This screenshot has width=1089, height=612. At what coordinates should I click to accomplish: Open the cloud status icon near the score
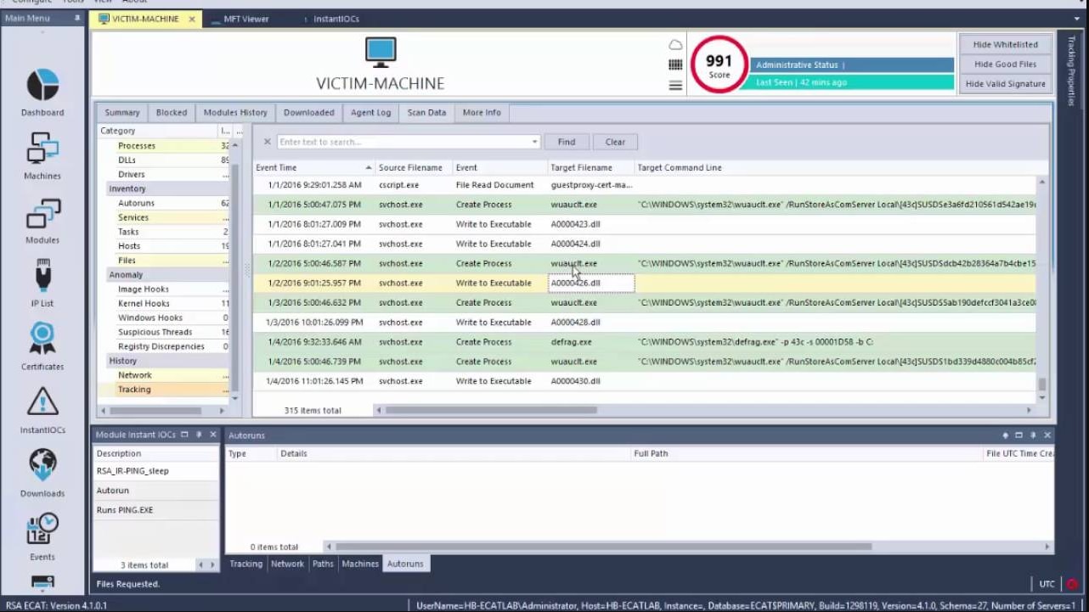675,44
